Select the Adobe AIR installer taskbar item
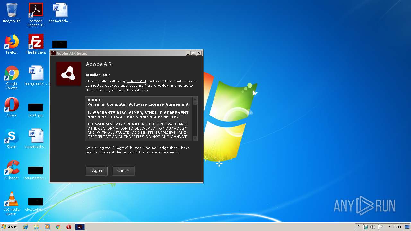411x231 pixels. (80, 227)
